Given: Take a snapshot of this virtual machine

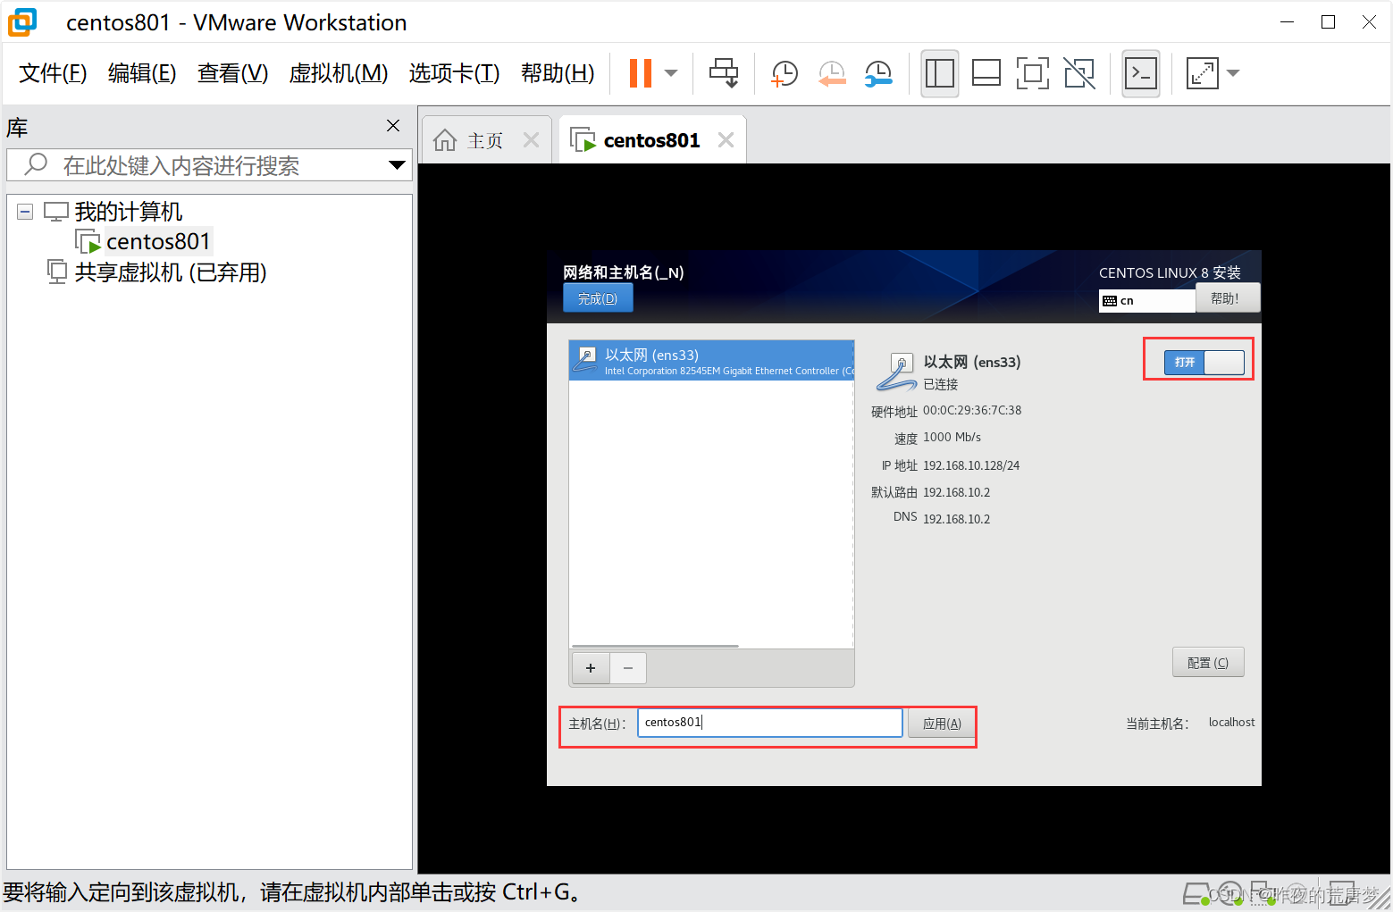Looking at the screenshot, I should (785, 73).
